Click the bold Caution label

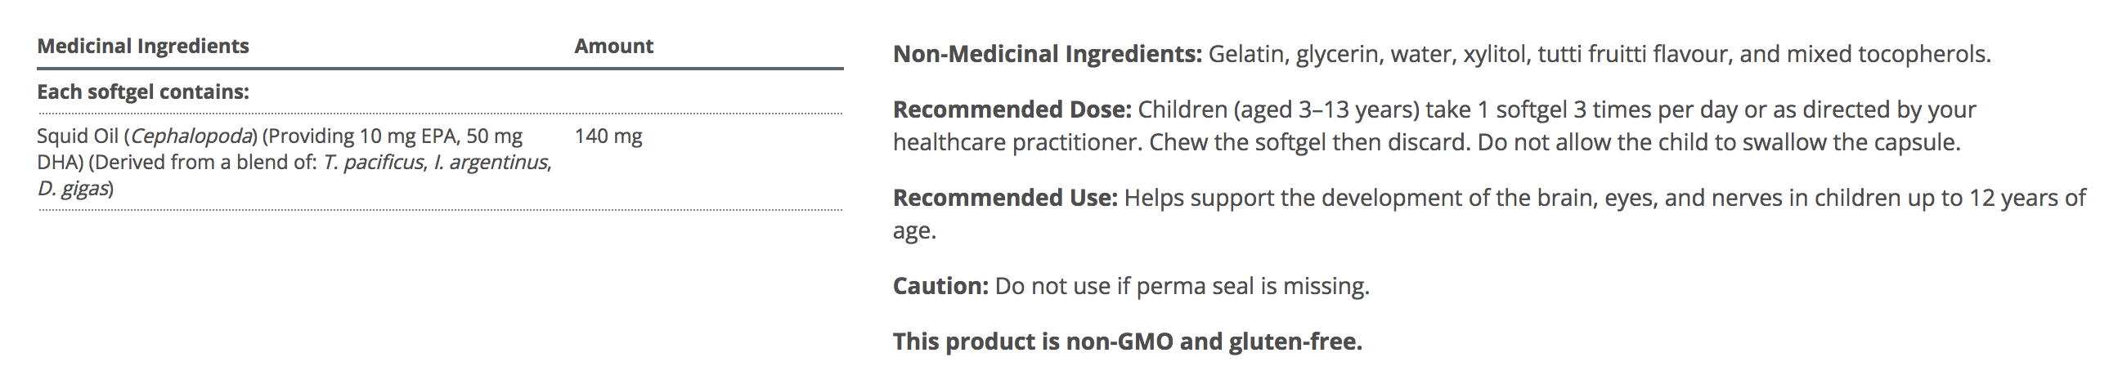point(940,286)
